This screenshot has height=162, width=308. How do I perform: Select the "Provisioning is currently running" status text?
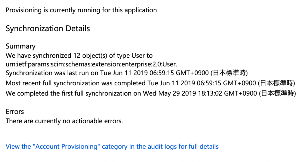click(x=81, y=10)
